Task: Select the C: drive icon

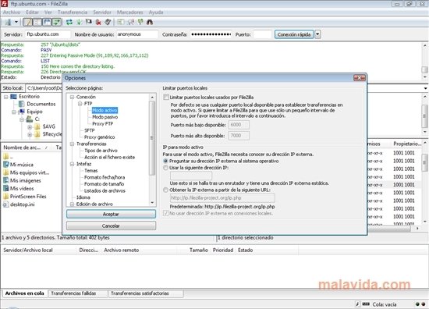Action: click(30, 119)
